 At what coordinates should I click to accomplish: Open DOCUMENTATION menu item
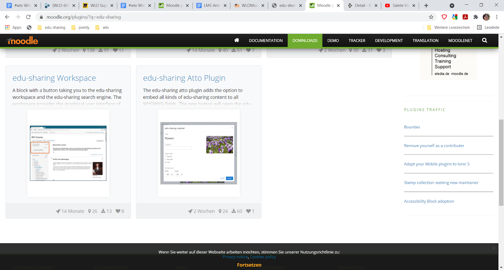[266, 41]
